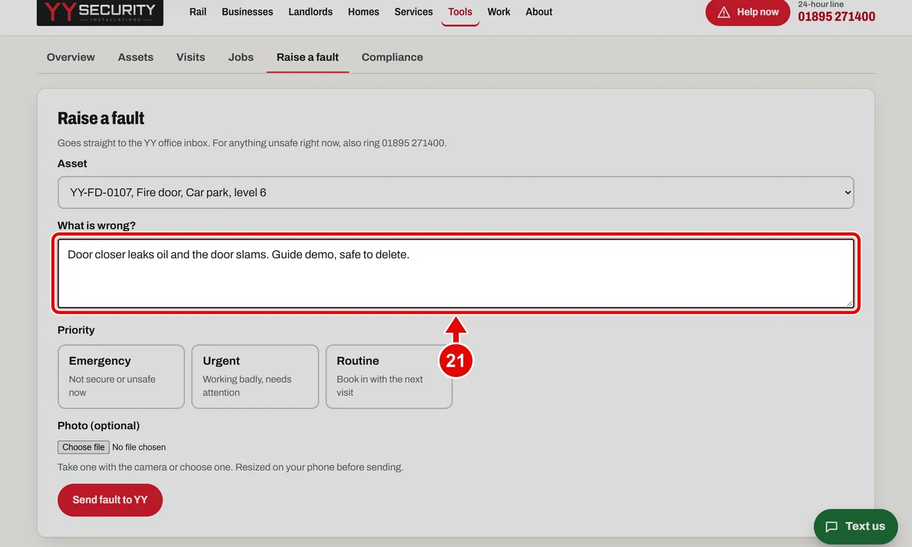The image size is (912, 547).
Task: Click the 'No file chosen' text
Action: pos(139,447)
